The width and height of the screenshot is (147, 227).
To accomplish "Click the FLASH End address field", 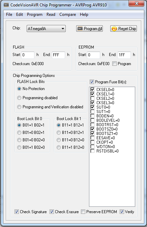I will [x=58, y=55].
